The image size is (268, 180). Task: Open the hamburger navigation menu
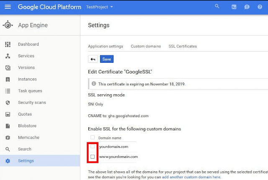coord(8,7)
